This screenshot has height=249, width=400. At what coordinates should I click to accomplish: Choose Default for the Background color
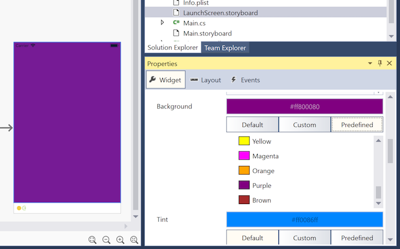[252, 124]
